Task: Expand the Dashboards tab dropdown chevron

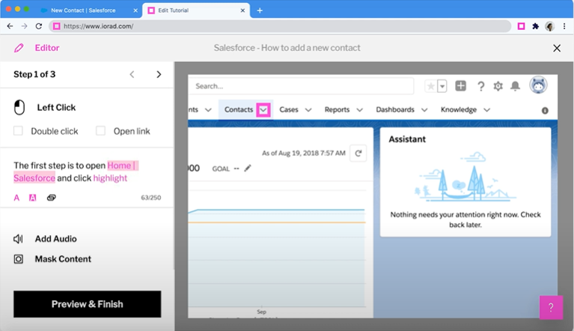Action: (424, 110)
